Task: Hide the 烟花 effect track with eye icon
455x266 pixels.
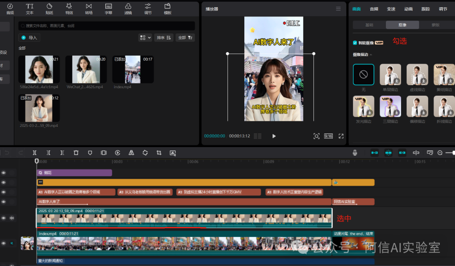Action: coord(4,173)
